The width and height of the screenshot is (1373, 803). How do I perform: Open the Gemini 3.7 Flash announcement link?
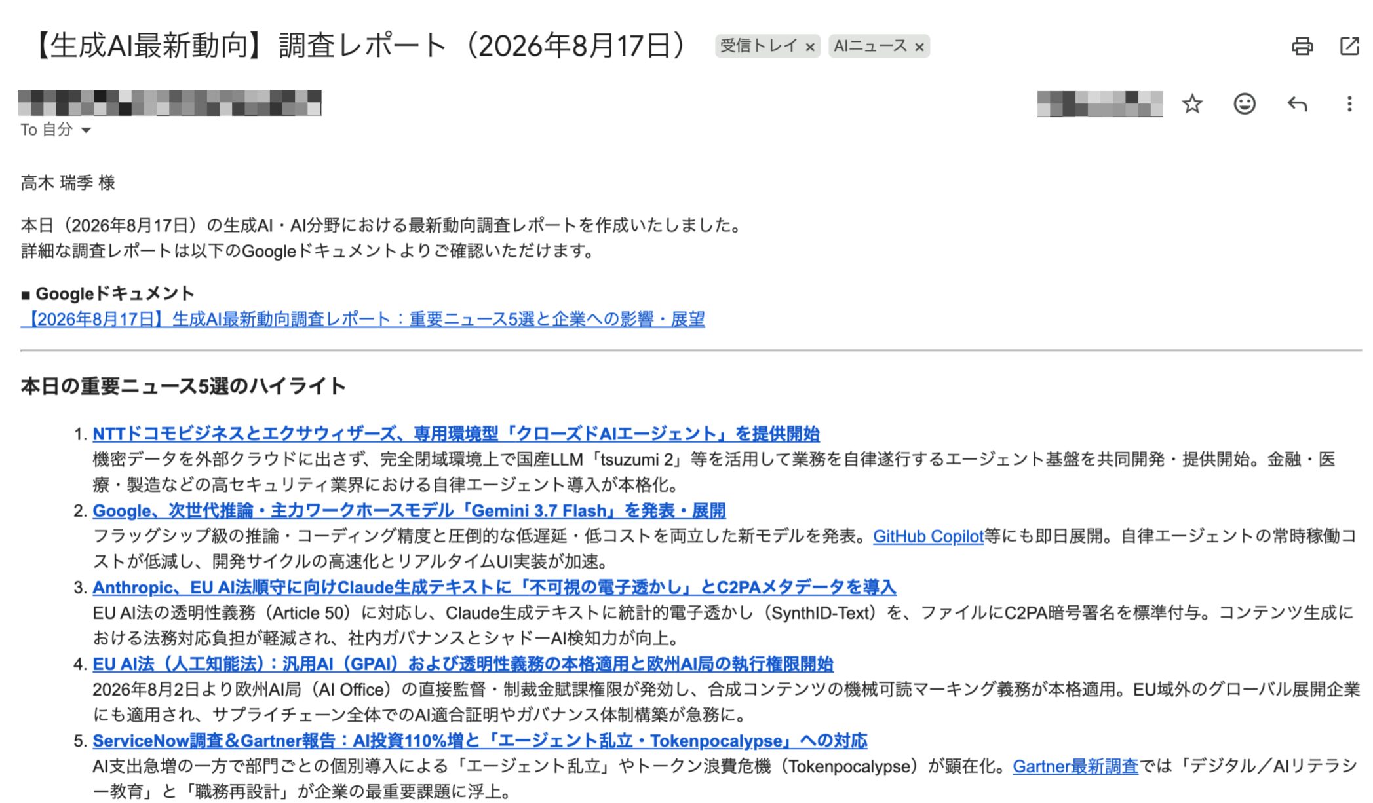click(x=409, y=510)
